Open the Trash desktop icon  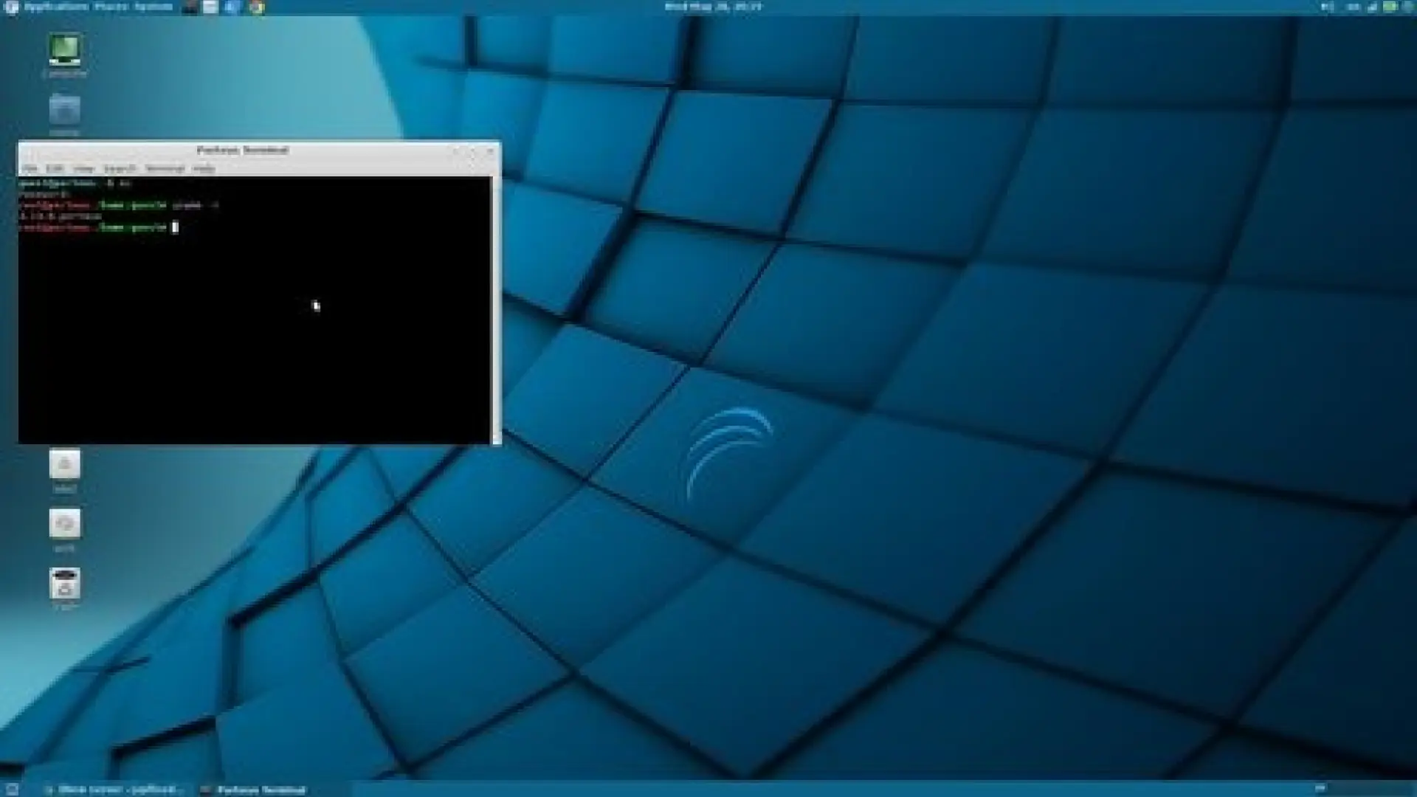(65, 584)
